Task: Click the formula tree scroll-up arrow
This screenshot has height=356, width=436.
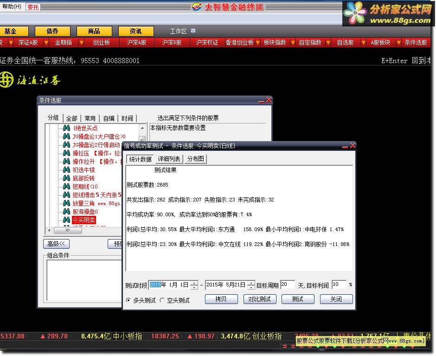Action: tap(142, 128)
